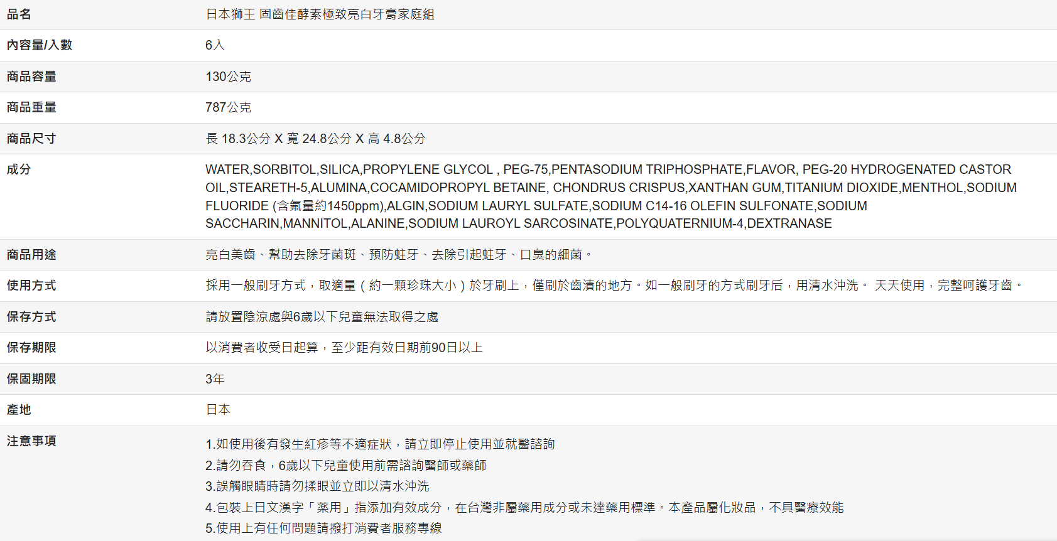Select the product name 日本獅王 固齒佳酵素極致亮白牙膏家庭組
1057x541 pixels.
[x=320, y=14]
